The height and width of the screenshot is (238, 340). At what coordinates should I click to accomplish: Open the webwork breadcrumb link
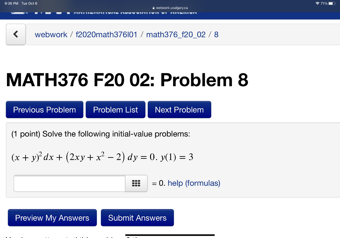tap(51, 34)
